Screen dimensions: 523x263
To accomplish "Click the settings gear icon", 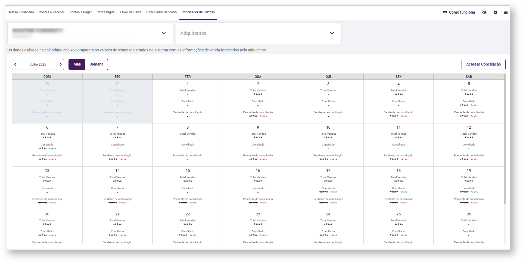I will click(495, 13).
